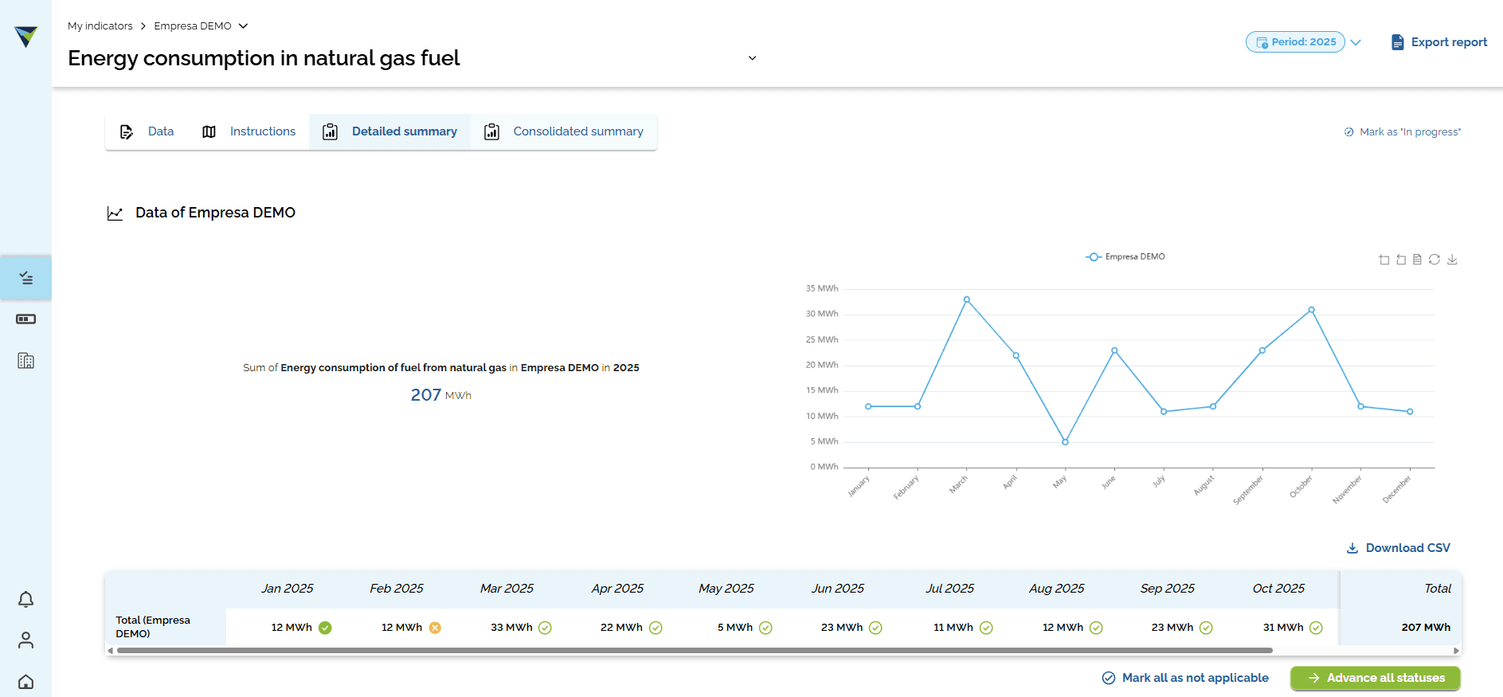Click Advance all statuses button

click(x=1376, y=678)
